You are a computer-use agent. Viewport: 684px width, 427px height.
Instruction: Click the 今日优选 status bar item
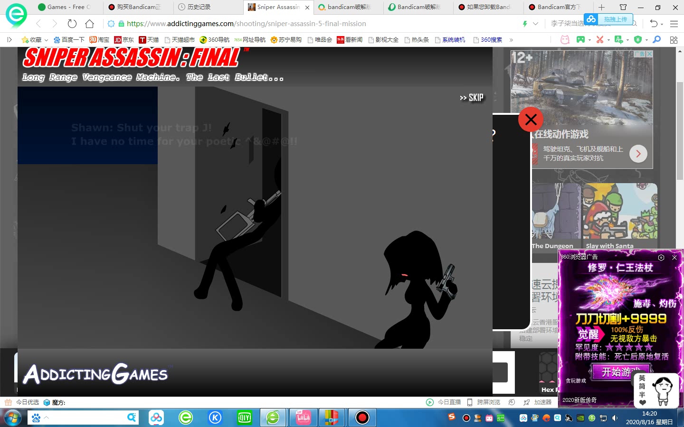tap(22, 402)
